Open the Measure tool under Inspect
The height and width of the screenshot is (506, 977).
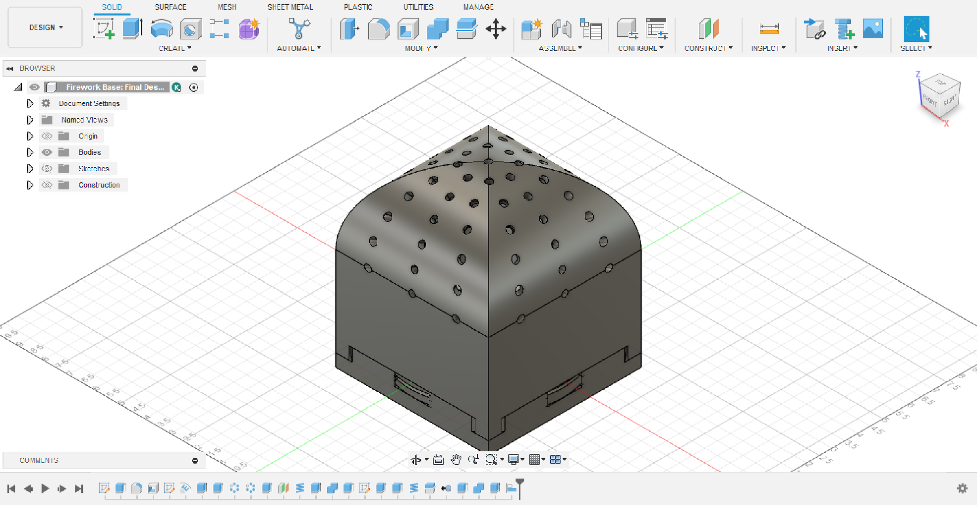(769, 29)
